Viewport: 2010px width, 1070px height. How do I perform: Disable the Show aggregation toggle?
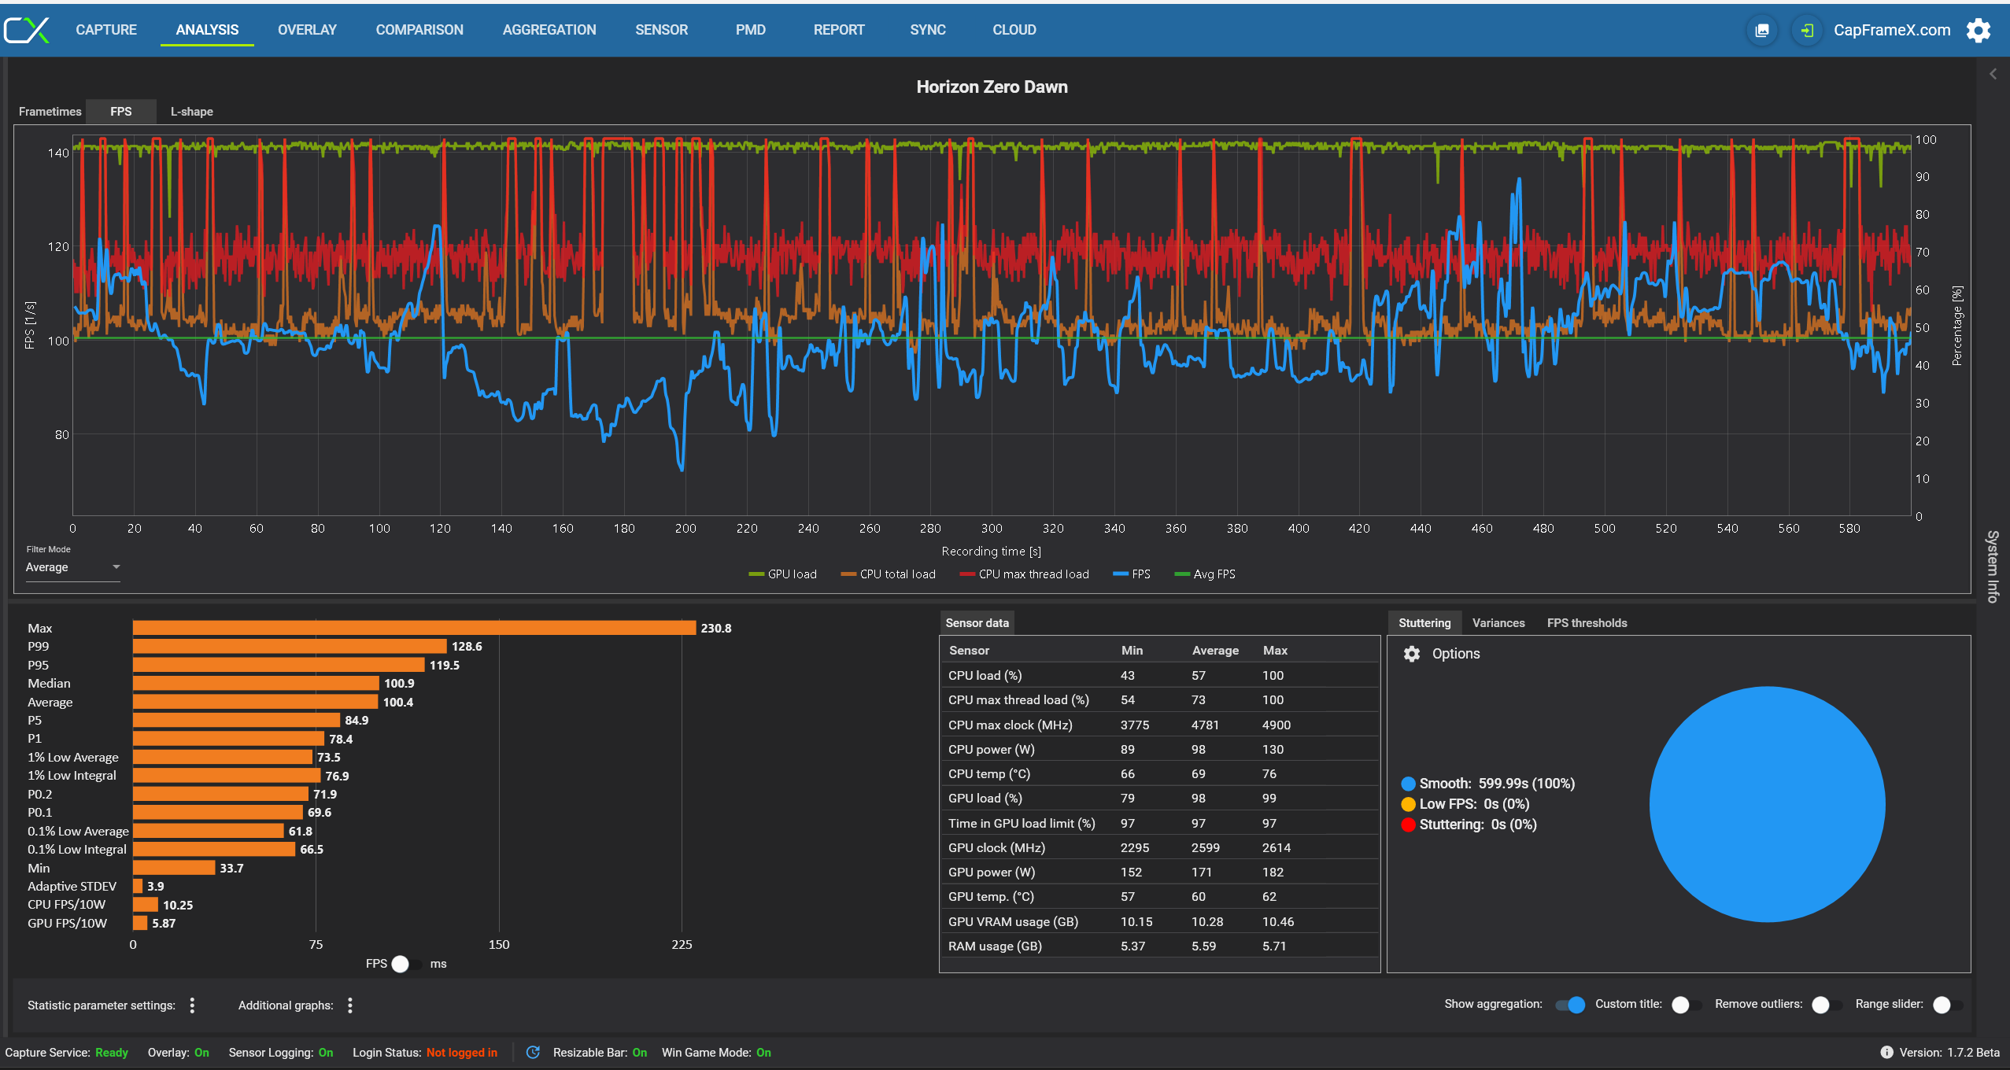(x=1570, y=1005)
